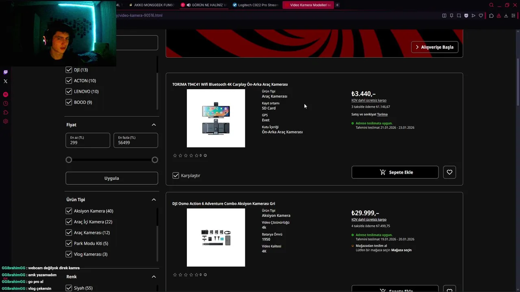This screenshot has height=292, width=520.
Task: Open the sidebar Settings gear icon
Action: click(5, 121)
